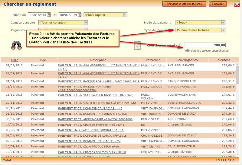Image resolution: width=242 pixels, height=165 pixels.
Task: Open BANQUE POPULAIRE n°1812000000000003704 payment link
Action: coord(85,88)
